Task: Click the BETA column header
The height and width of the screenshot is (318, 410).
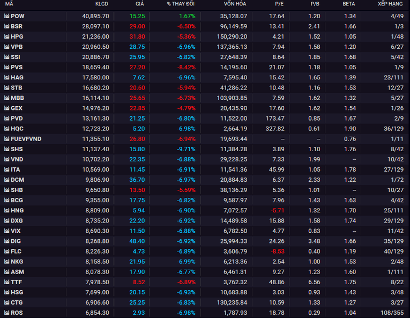Action: pos(349,4)
